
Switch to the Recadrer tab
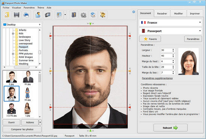(162, 14)
